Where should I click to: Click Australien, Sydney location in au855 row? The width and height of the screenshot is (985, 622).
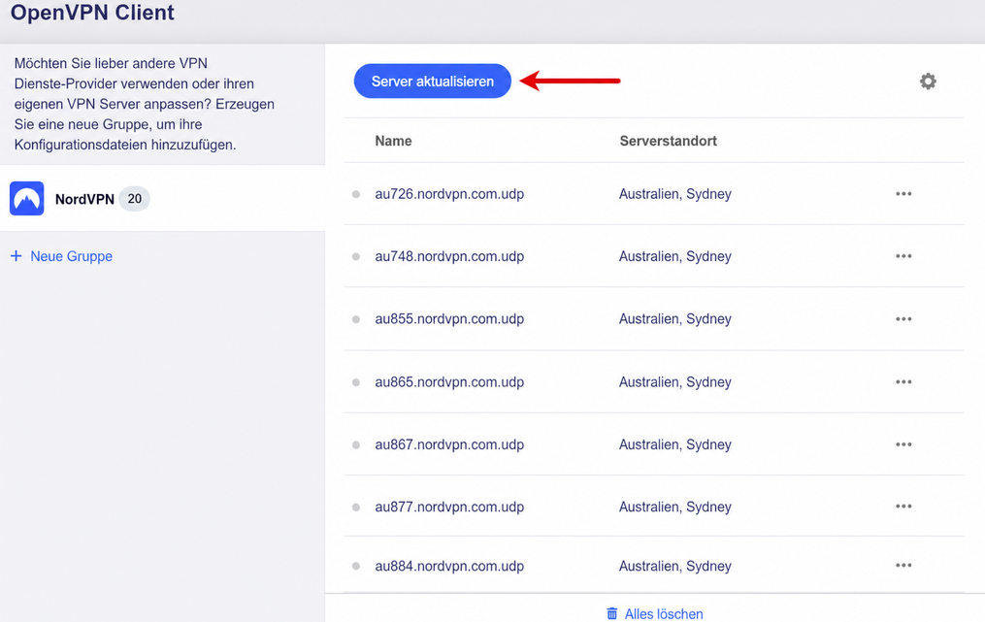[x=675, y=319]
